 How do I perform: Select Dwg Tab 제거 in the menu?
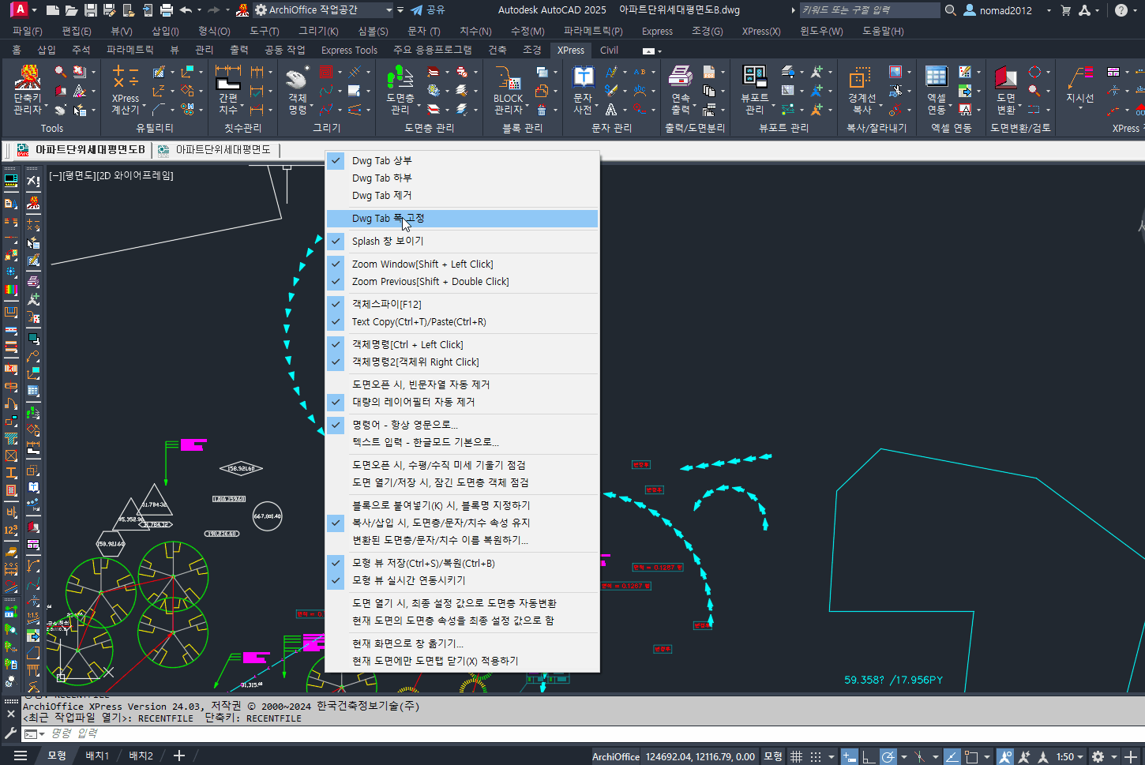462,195
